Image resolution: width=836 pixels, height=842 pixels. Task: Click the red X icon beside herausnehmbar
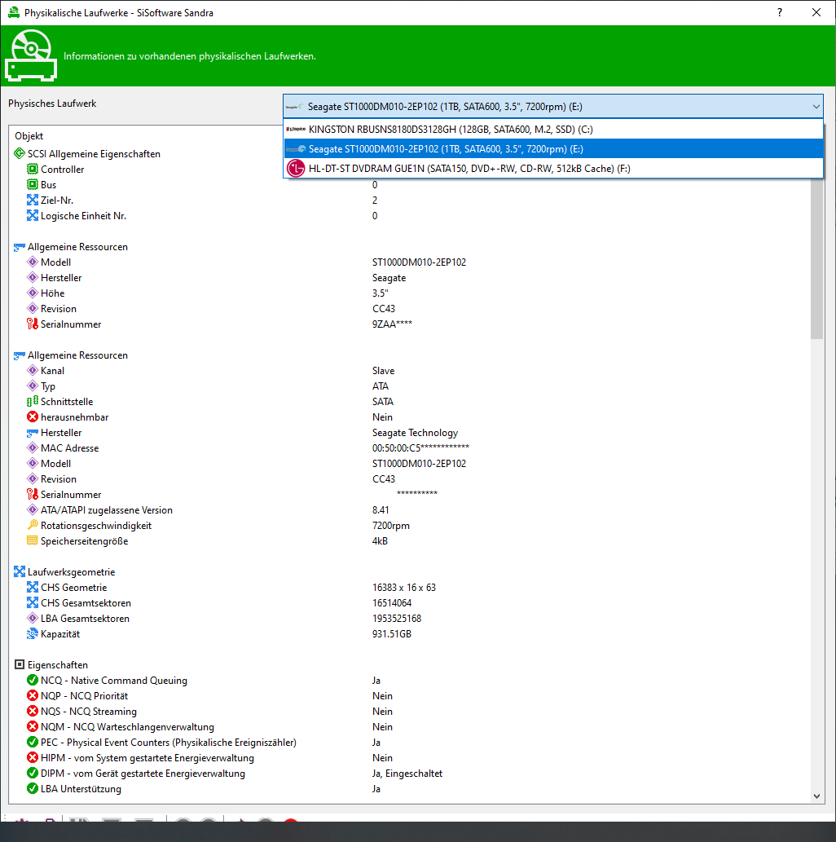(33, 417)
